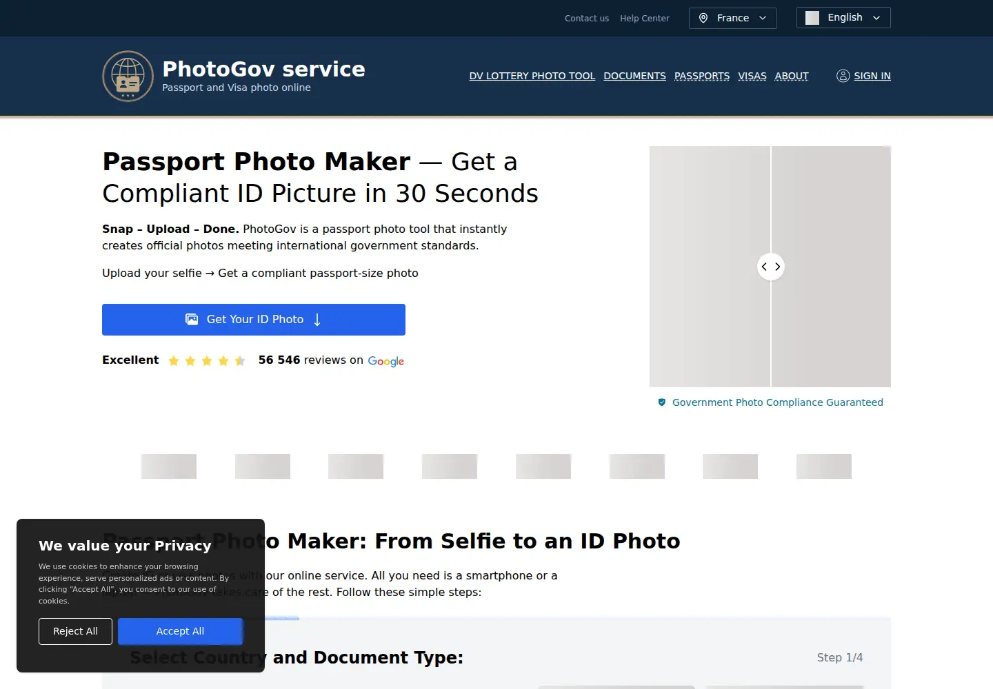Click the Sign In link

pyautogui.click(x=872, y=76)
